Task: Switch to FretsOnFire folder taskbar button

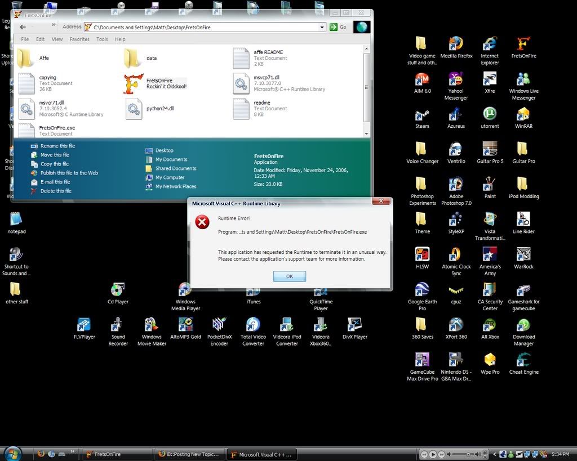Action: [x=116, y=454]
